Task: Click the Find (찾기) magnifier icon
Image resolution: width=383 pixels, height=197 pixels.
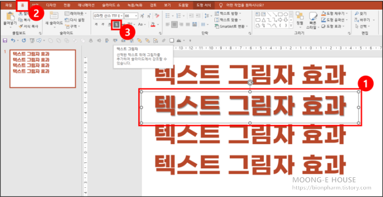Action: coord(356,14)
